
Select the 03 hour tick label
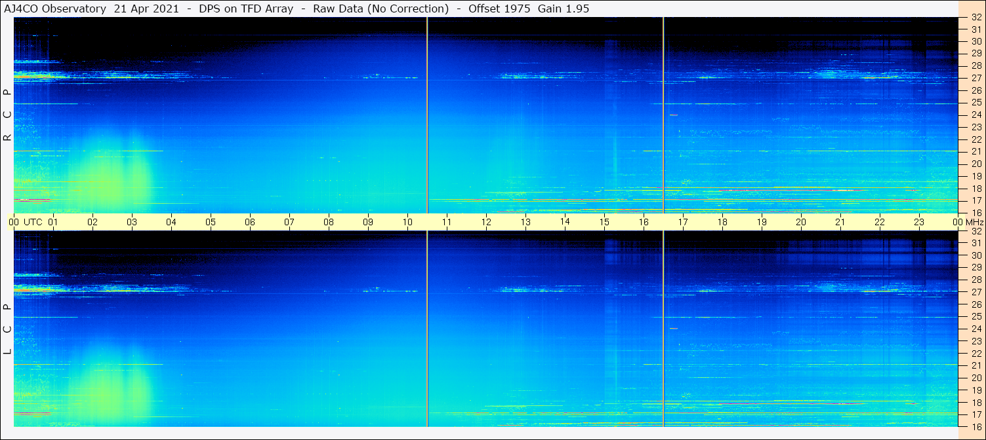[132, 222]
